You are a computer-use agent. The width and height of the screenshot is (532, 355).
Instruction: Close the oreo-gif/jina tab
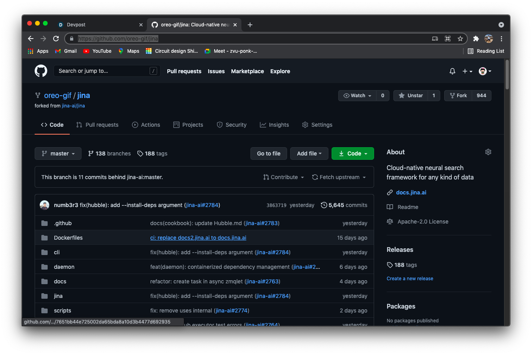(235, 25)
